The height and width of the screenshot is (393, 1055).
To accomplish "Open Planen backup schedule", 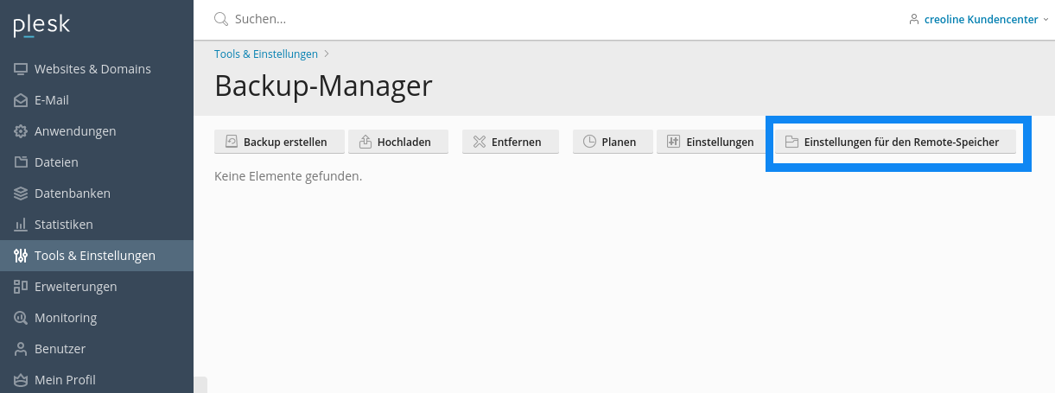I will pos(611,142).
